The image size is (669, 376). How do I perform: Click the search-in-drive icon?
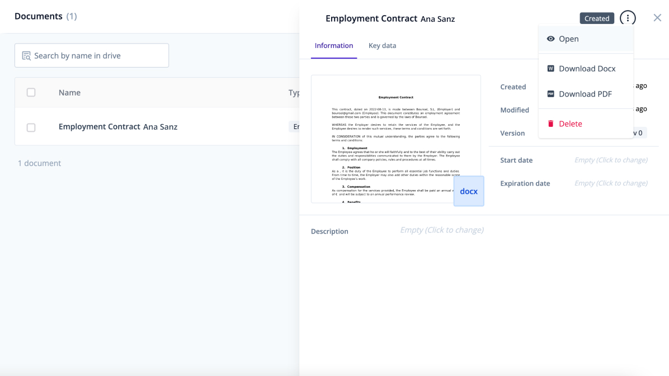coord(26,55)
